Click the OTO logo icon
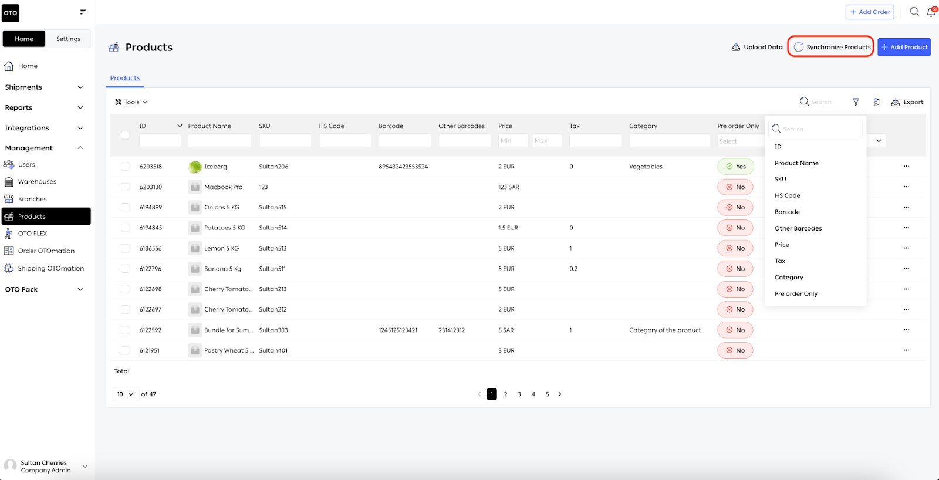939x480 pixels. 11,13
